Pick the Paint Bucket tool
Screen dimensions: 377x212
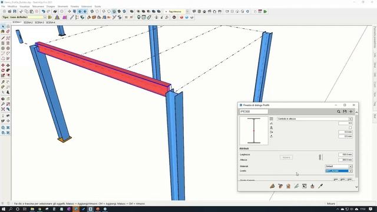pos(3,31)
